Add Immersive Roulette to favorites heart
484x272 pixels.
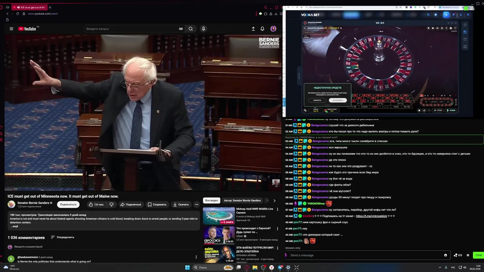click(x=452, y=23)
